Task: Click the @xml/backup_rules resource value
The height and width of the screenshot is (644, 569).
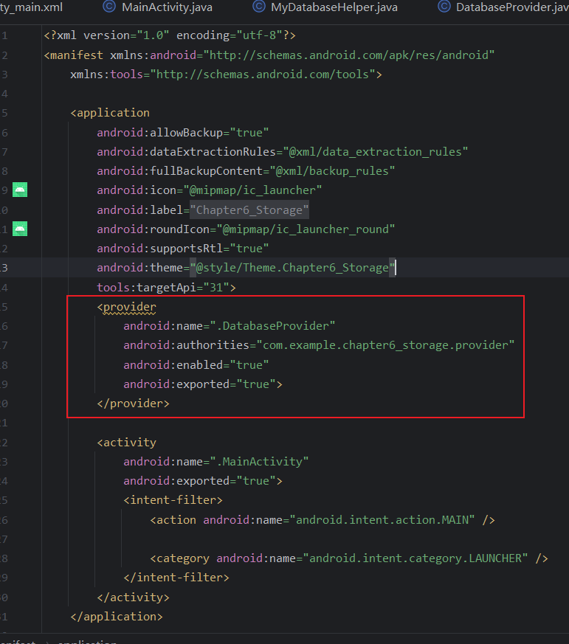Action: click(336, 170)
